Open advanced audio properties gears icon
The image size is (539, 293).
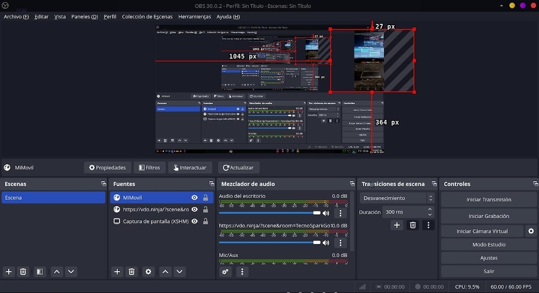pyautogui.click(x=225, y=271)
